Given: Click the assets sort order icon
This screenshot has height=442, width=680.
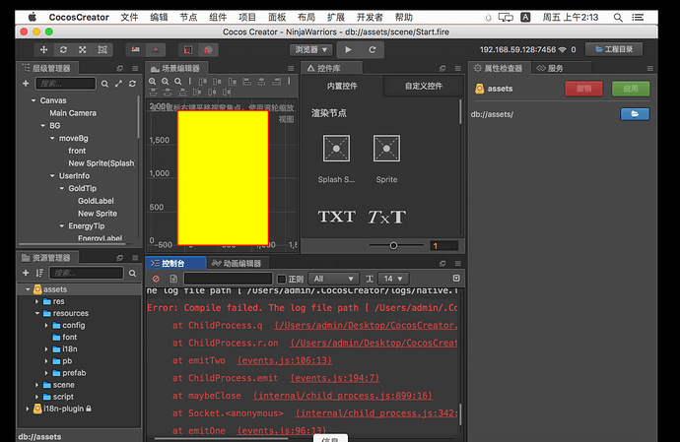Looking at the screenshot, I should [x=39, y=273].
